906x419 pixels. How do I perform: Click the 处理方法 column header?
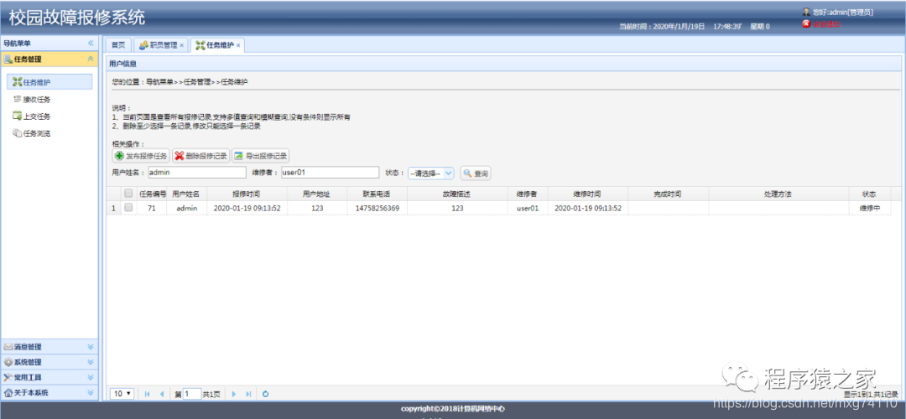pos(778,194)
